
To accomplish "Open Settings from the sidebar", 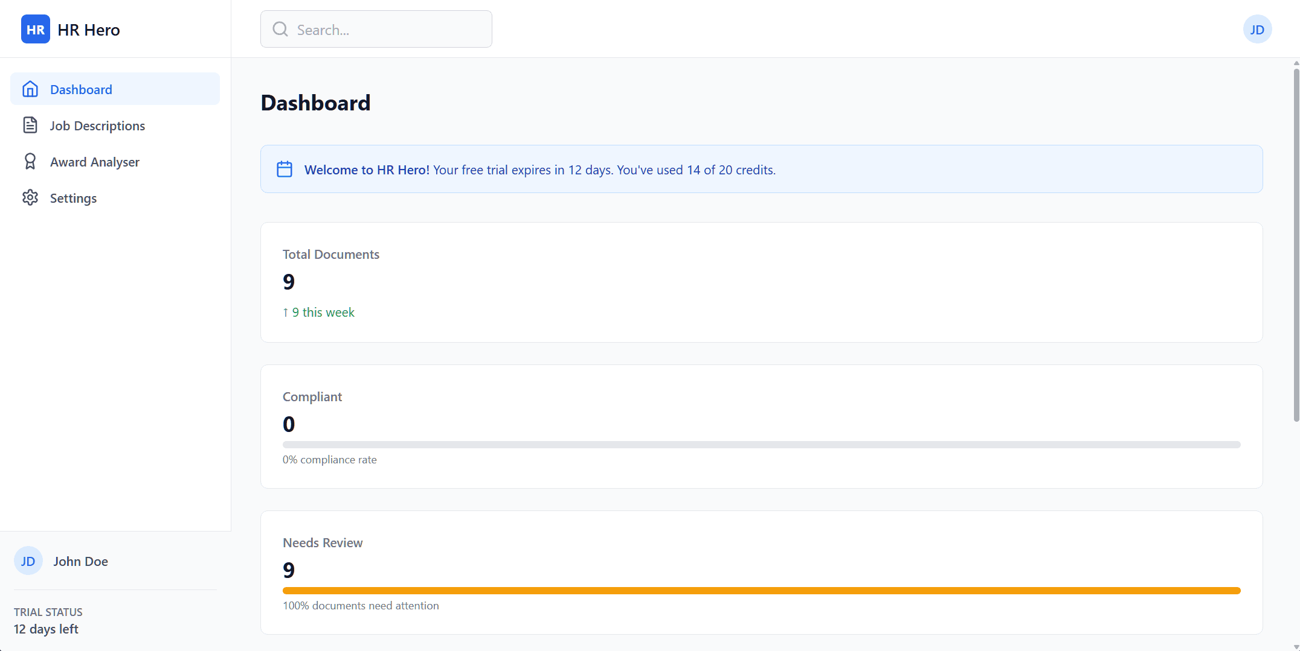I will [73, 197].
